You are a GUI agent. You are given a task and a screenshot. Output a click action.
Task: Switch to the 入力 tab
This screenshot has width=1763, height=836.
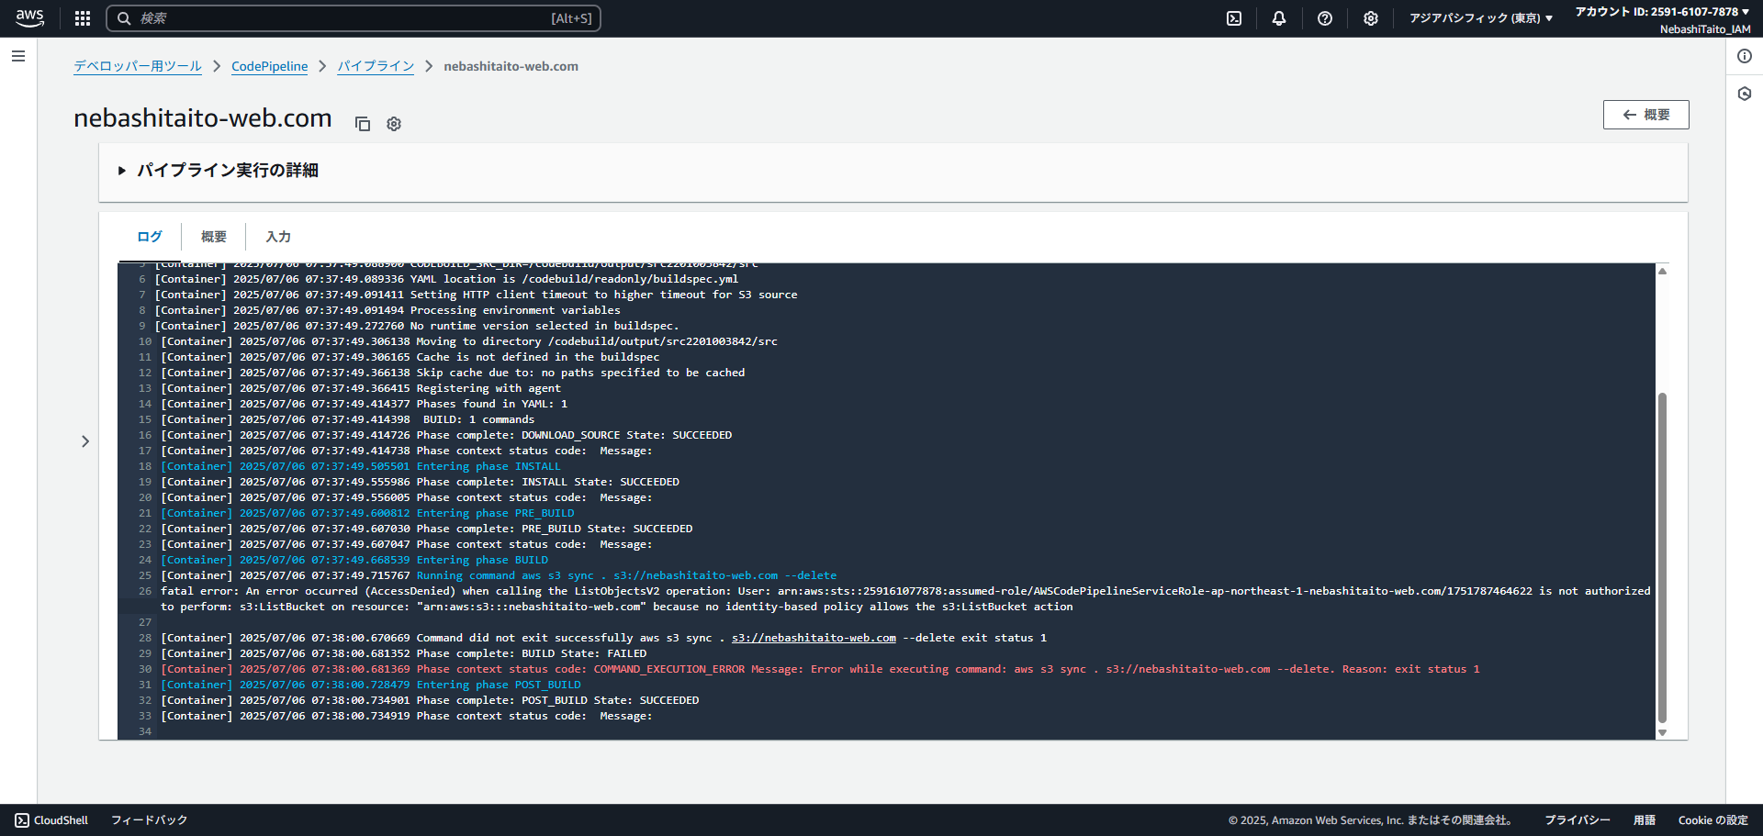(278, 237)
